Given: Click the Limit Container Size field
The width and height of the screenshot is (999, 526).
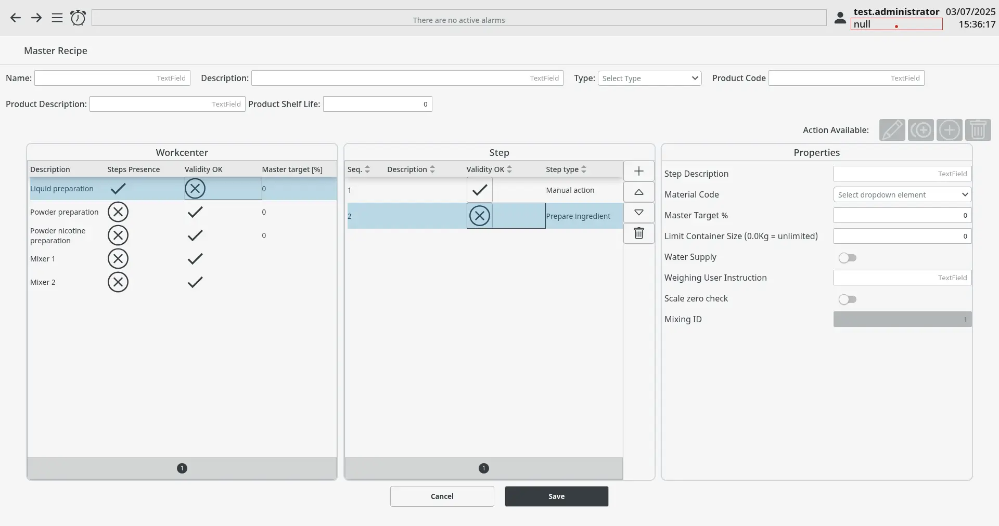Looking at the screenshot, I should (x=902, y=236).
